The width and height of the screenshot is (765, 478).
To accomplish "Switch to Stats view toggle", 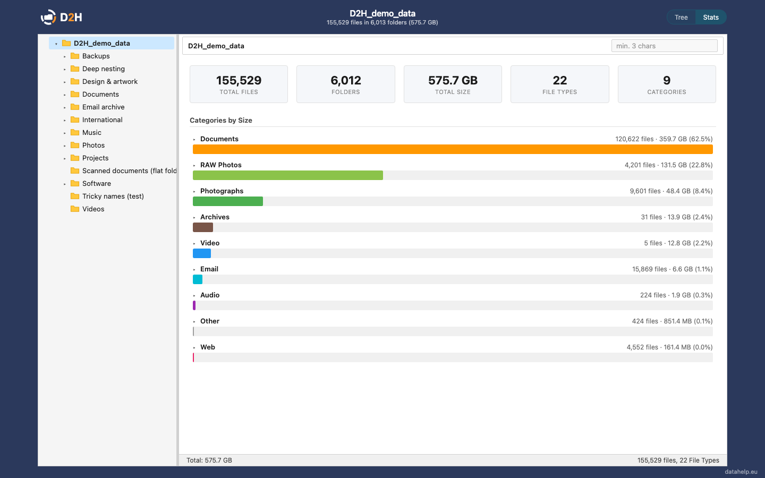I will tap(711, 17).
